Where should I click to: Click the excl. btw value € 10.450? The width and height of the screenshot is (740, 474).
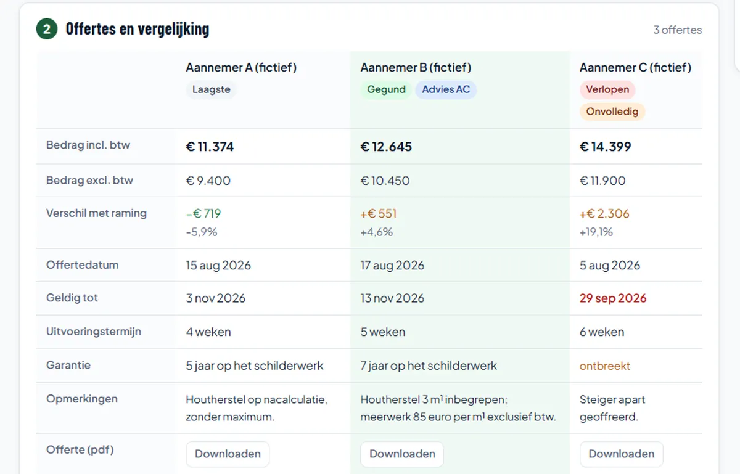385,181
